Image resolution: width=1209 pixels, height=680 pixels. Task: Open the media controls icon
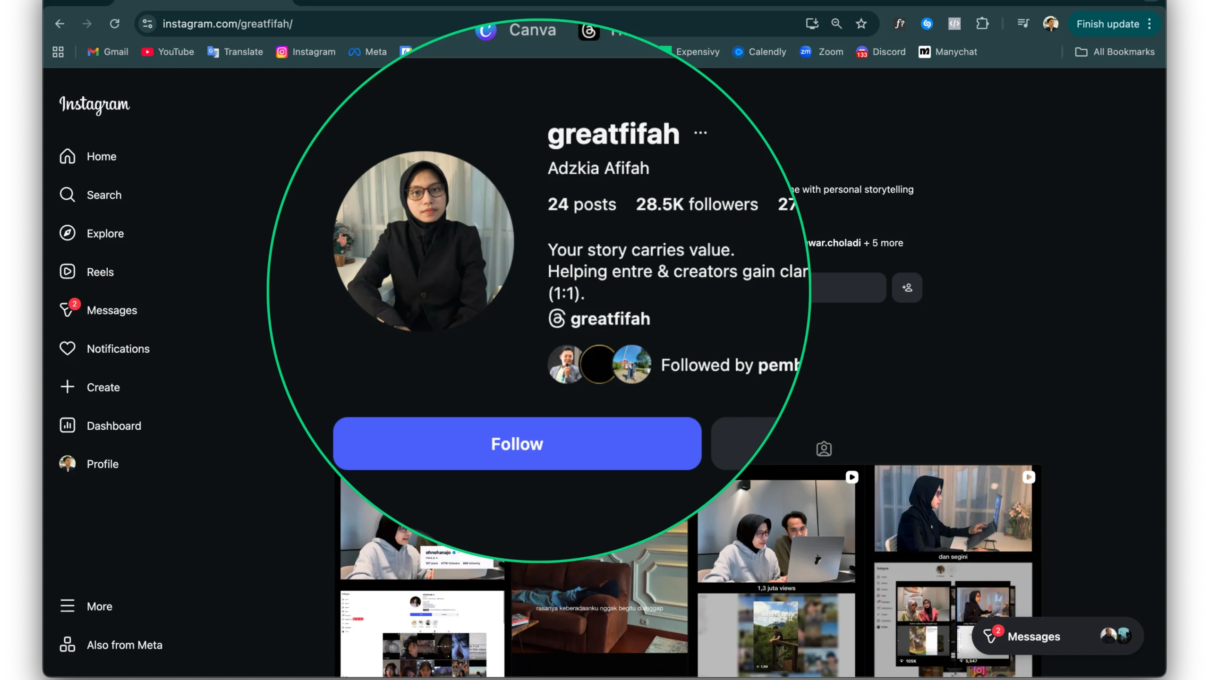(x=1023, y=24)
